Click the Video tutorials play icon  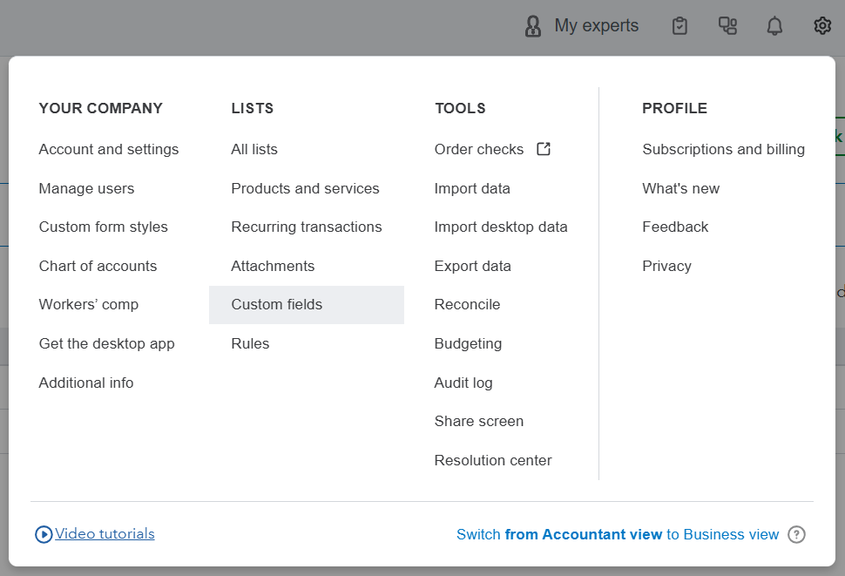[x=44, y=534]
